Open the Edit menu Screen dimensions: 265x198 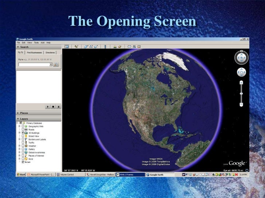click(x=24, y=43)
